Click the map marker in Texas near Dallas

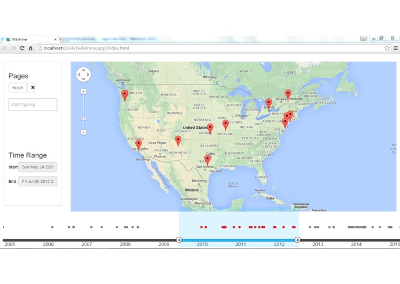[208, 160]
